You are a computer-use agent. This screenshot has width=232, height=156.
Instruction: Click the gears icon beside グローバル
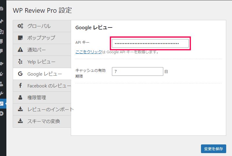(20, 26)
